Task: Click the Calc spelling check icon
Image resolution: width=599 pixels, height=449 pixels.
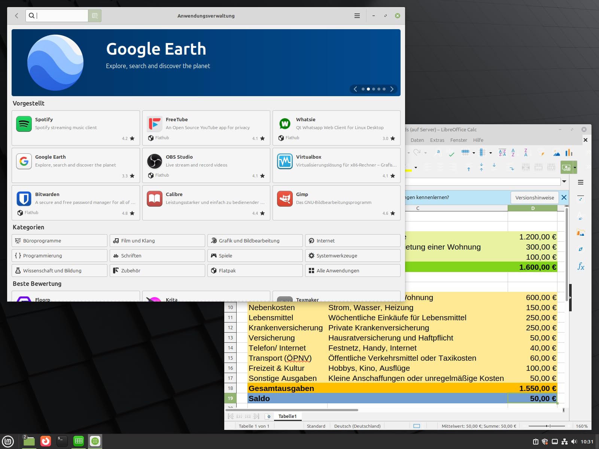Action: click(451, 153)
